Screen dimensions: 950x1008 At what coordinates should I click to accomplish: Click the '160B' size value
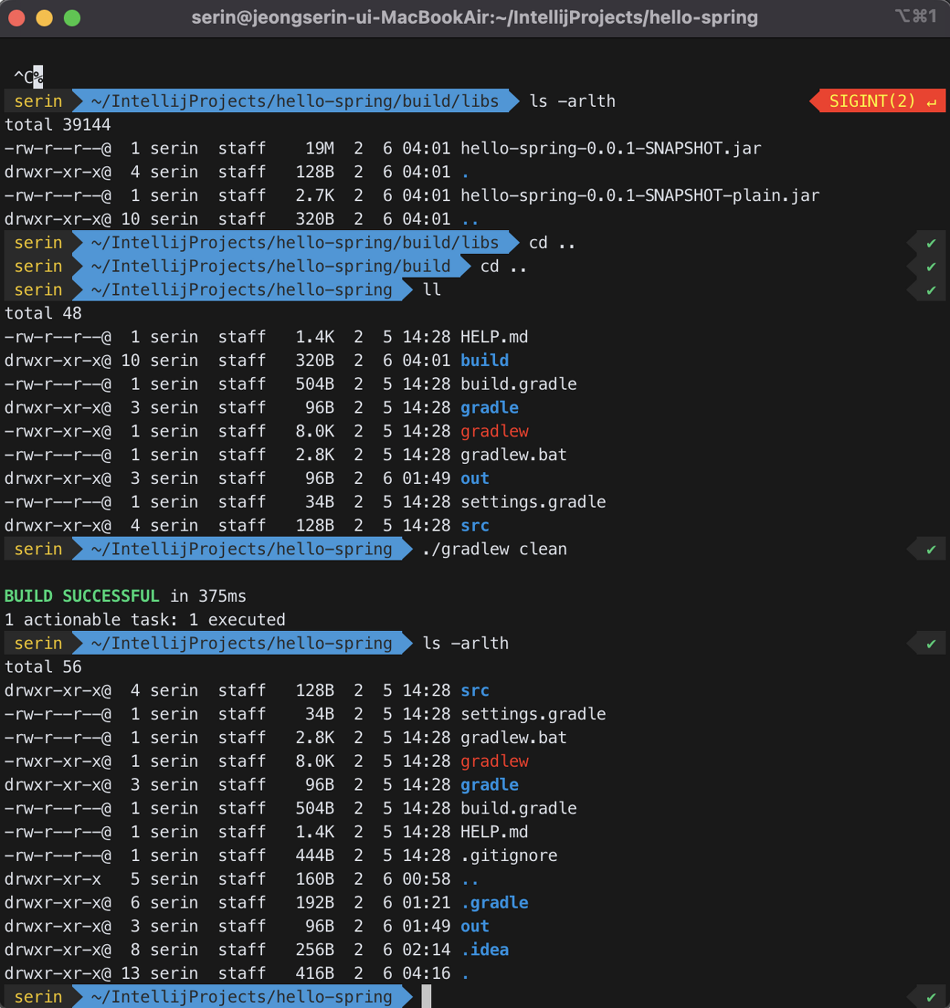(315, 879)
